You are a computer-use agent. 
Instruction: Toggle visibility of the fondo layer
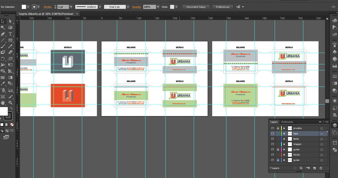click(272, 155)
